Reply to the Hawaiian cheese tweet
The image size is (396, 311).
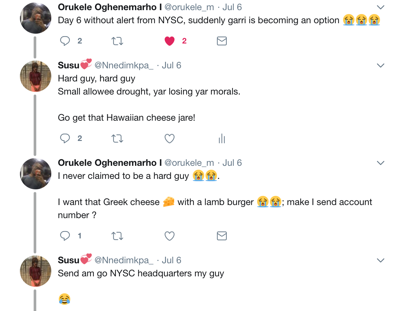coord(65,138)
